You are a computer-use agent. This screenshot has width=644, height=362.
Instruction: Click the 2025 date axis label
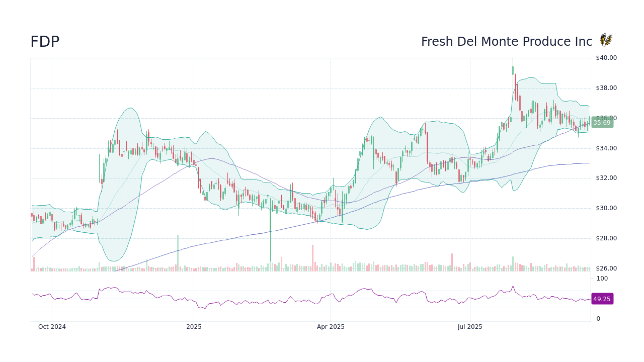coord(194,327)
